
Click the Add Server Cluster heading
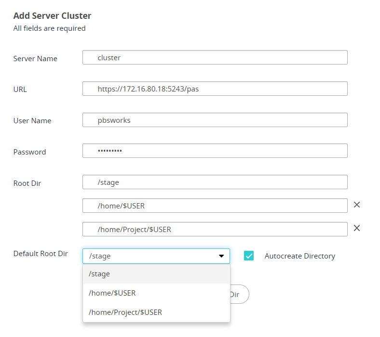[52, 16]
